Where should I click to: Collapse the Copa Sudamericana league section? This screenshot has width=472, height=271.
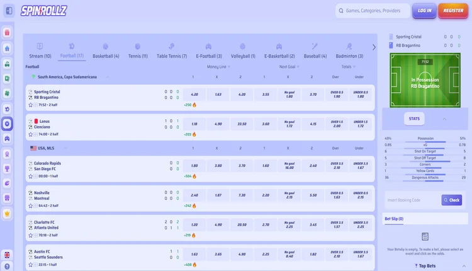coord(108,77)
